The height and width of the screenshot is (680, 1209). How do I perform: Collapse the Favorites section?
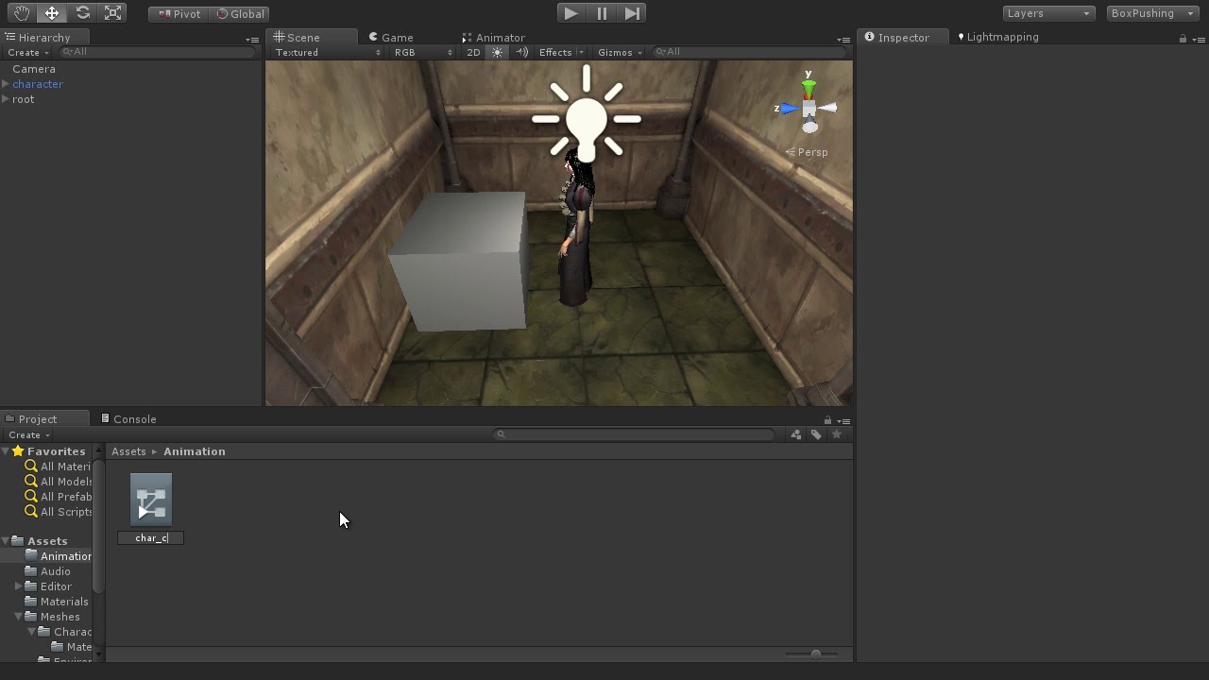6,451
